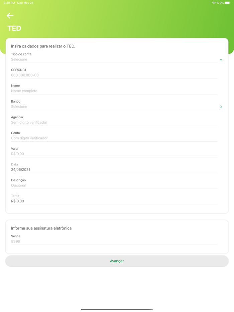Screen dimensions: 234x312
Task: Tap the home indicator bar
Action: [117, 309]
